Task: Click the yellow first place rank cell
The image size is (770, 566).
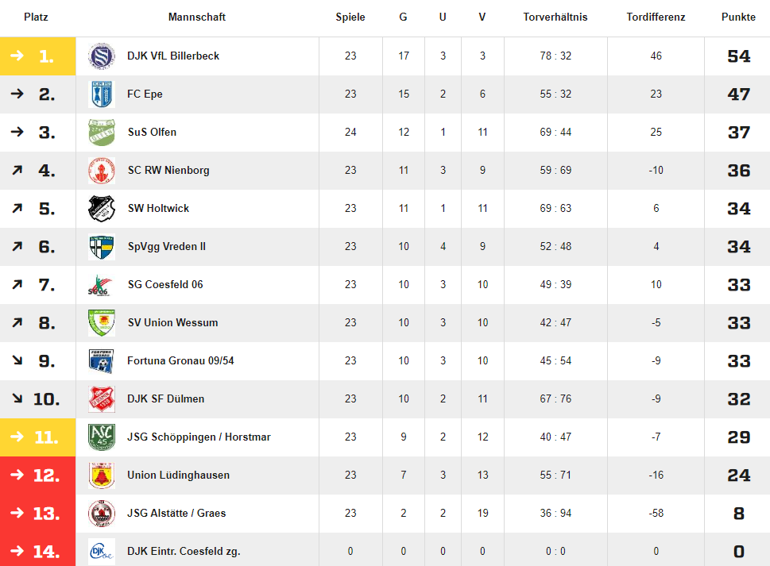Action: 38,56
